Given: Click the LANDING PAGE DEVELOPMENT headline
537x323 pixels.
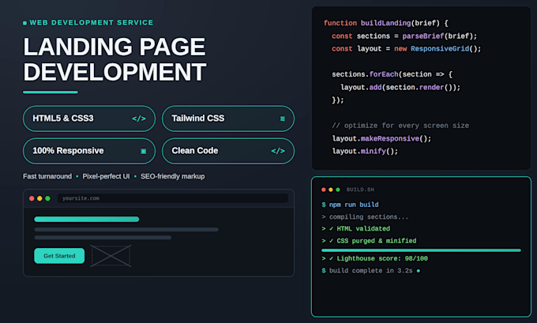Looking at the screenshot, I should (115, 59).
